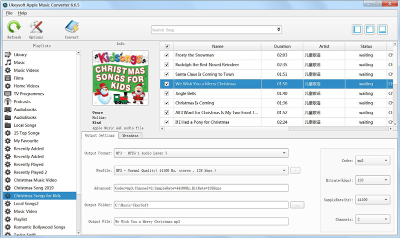Switch to the Metadata tab
The height and width of the screenshot is (238, 400).
[130, 136]
